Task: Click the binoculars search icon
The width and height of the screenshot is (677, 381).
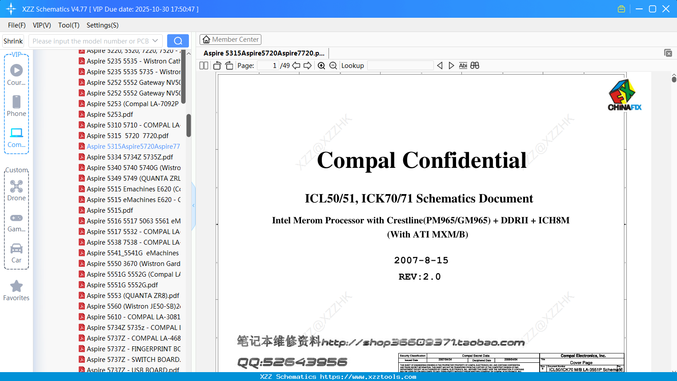Action: point(475,66)
